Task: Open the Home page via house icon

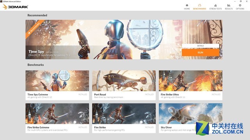Action: 187,5
